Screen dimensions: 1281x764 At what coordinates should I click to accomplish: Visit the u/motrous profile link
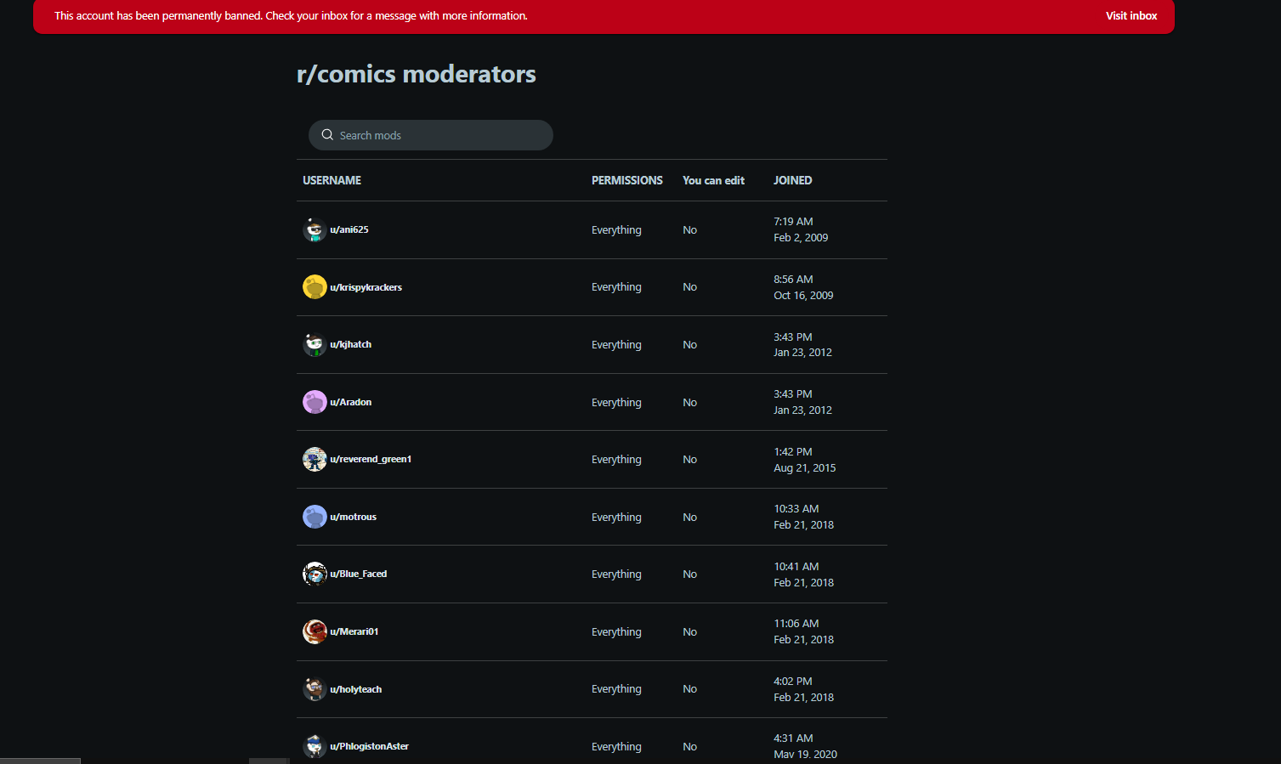pos(354,517)
